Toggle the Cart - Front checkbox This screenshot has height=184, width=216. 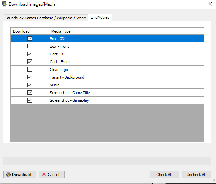[29, 62]
